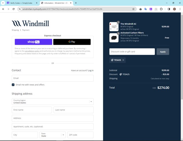Close the Verify Codes SimplyCodes tab
This screenshot has width=183, height=141.
point(37,3)
